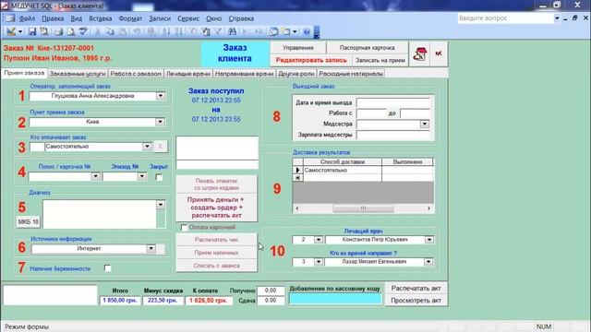Click the delivery table scrollbar right arrow

pos(428,208)
